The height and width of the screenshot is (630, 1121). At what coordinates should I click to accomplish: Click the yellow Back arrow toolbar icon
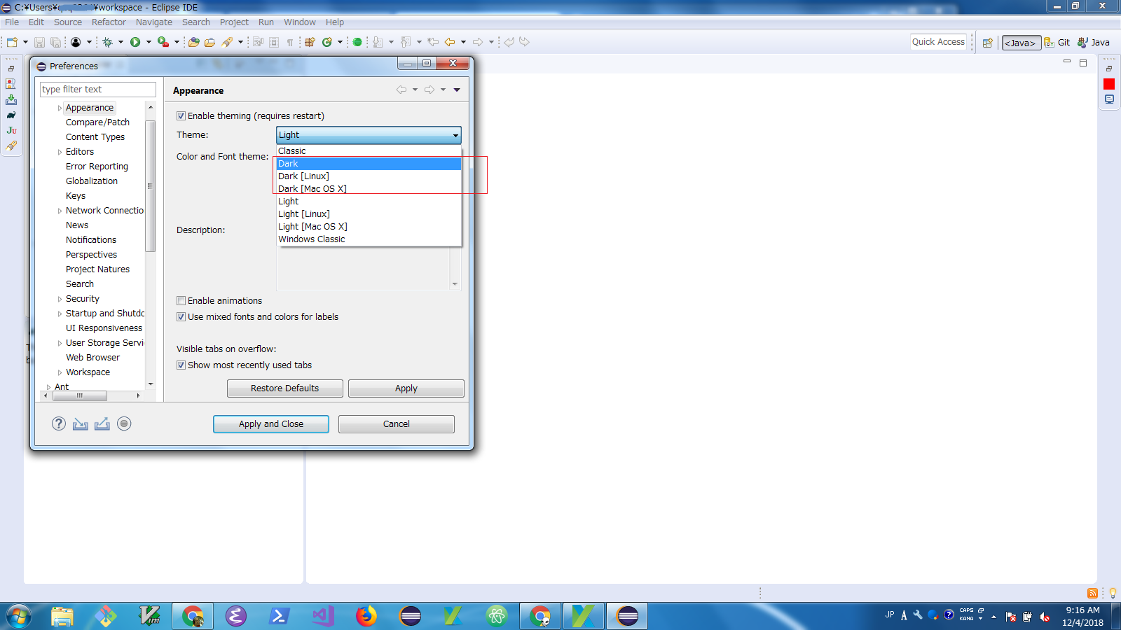[x=450, y=42]
